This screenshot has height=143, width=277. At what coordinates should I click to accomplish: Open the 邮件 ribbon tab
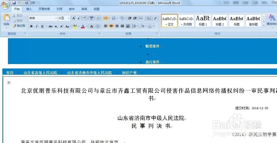point(72,9)
